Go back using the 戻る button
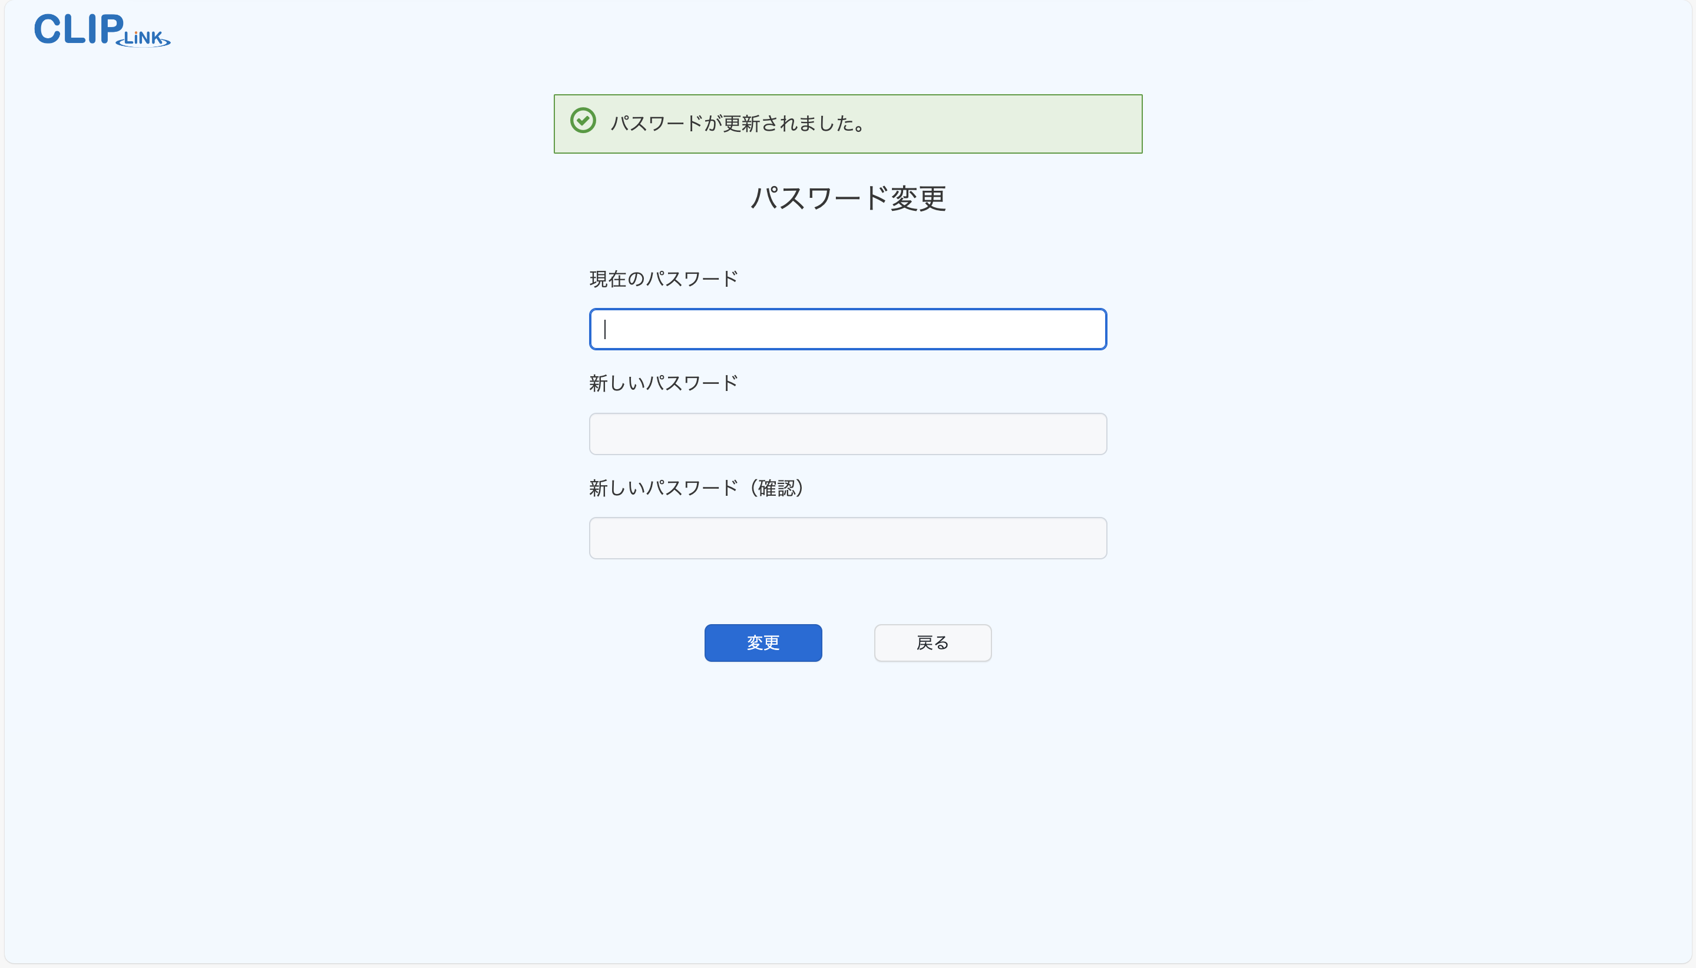The height and width of the screenshot is (968, 1696). click(x=933, y=643)
